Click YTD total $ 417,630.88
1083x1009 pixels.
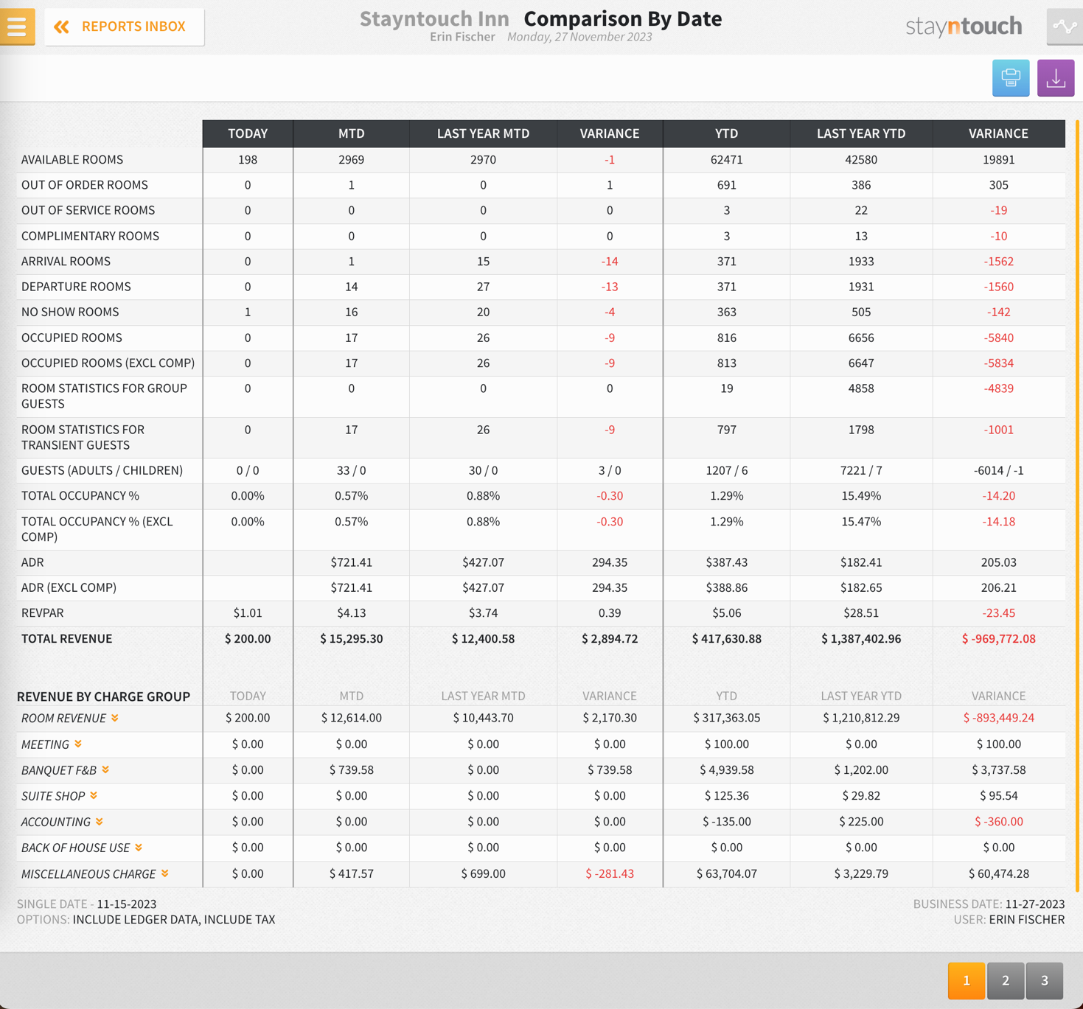click(x=727, y=638)
